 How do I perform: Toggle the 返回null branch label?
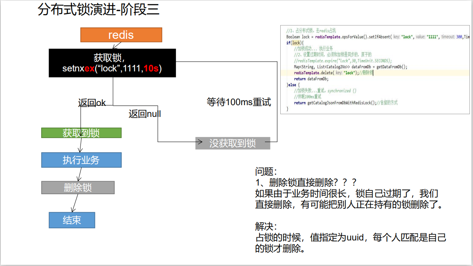(x=144, y=114)
